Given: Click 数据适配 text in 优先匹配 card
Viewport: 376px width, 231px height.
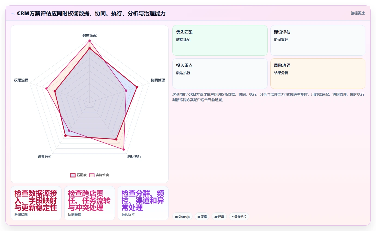Looking at the screenshot, I should coord(183,40).
